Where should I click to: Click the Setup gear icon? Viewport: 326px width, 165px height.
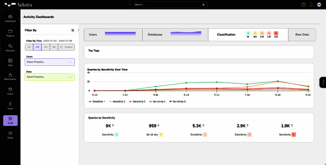(10, 134)
